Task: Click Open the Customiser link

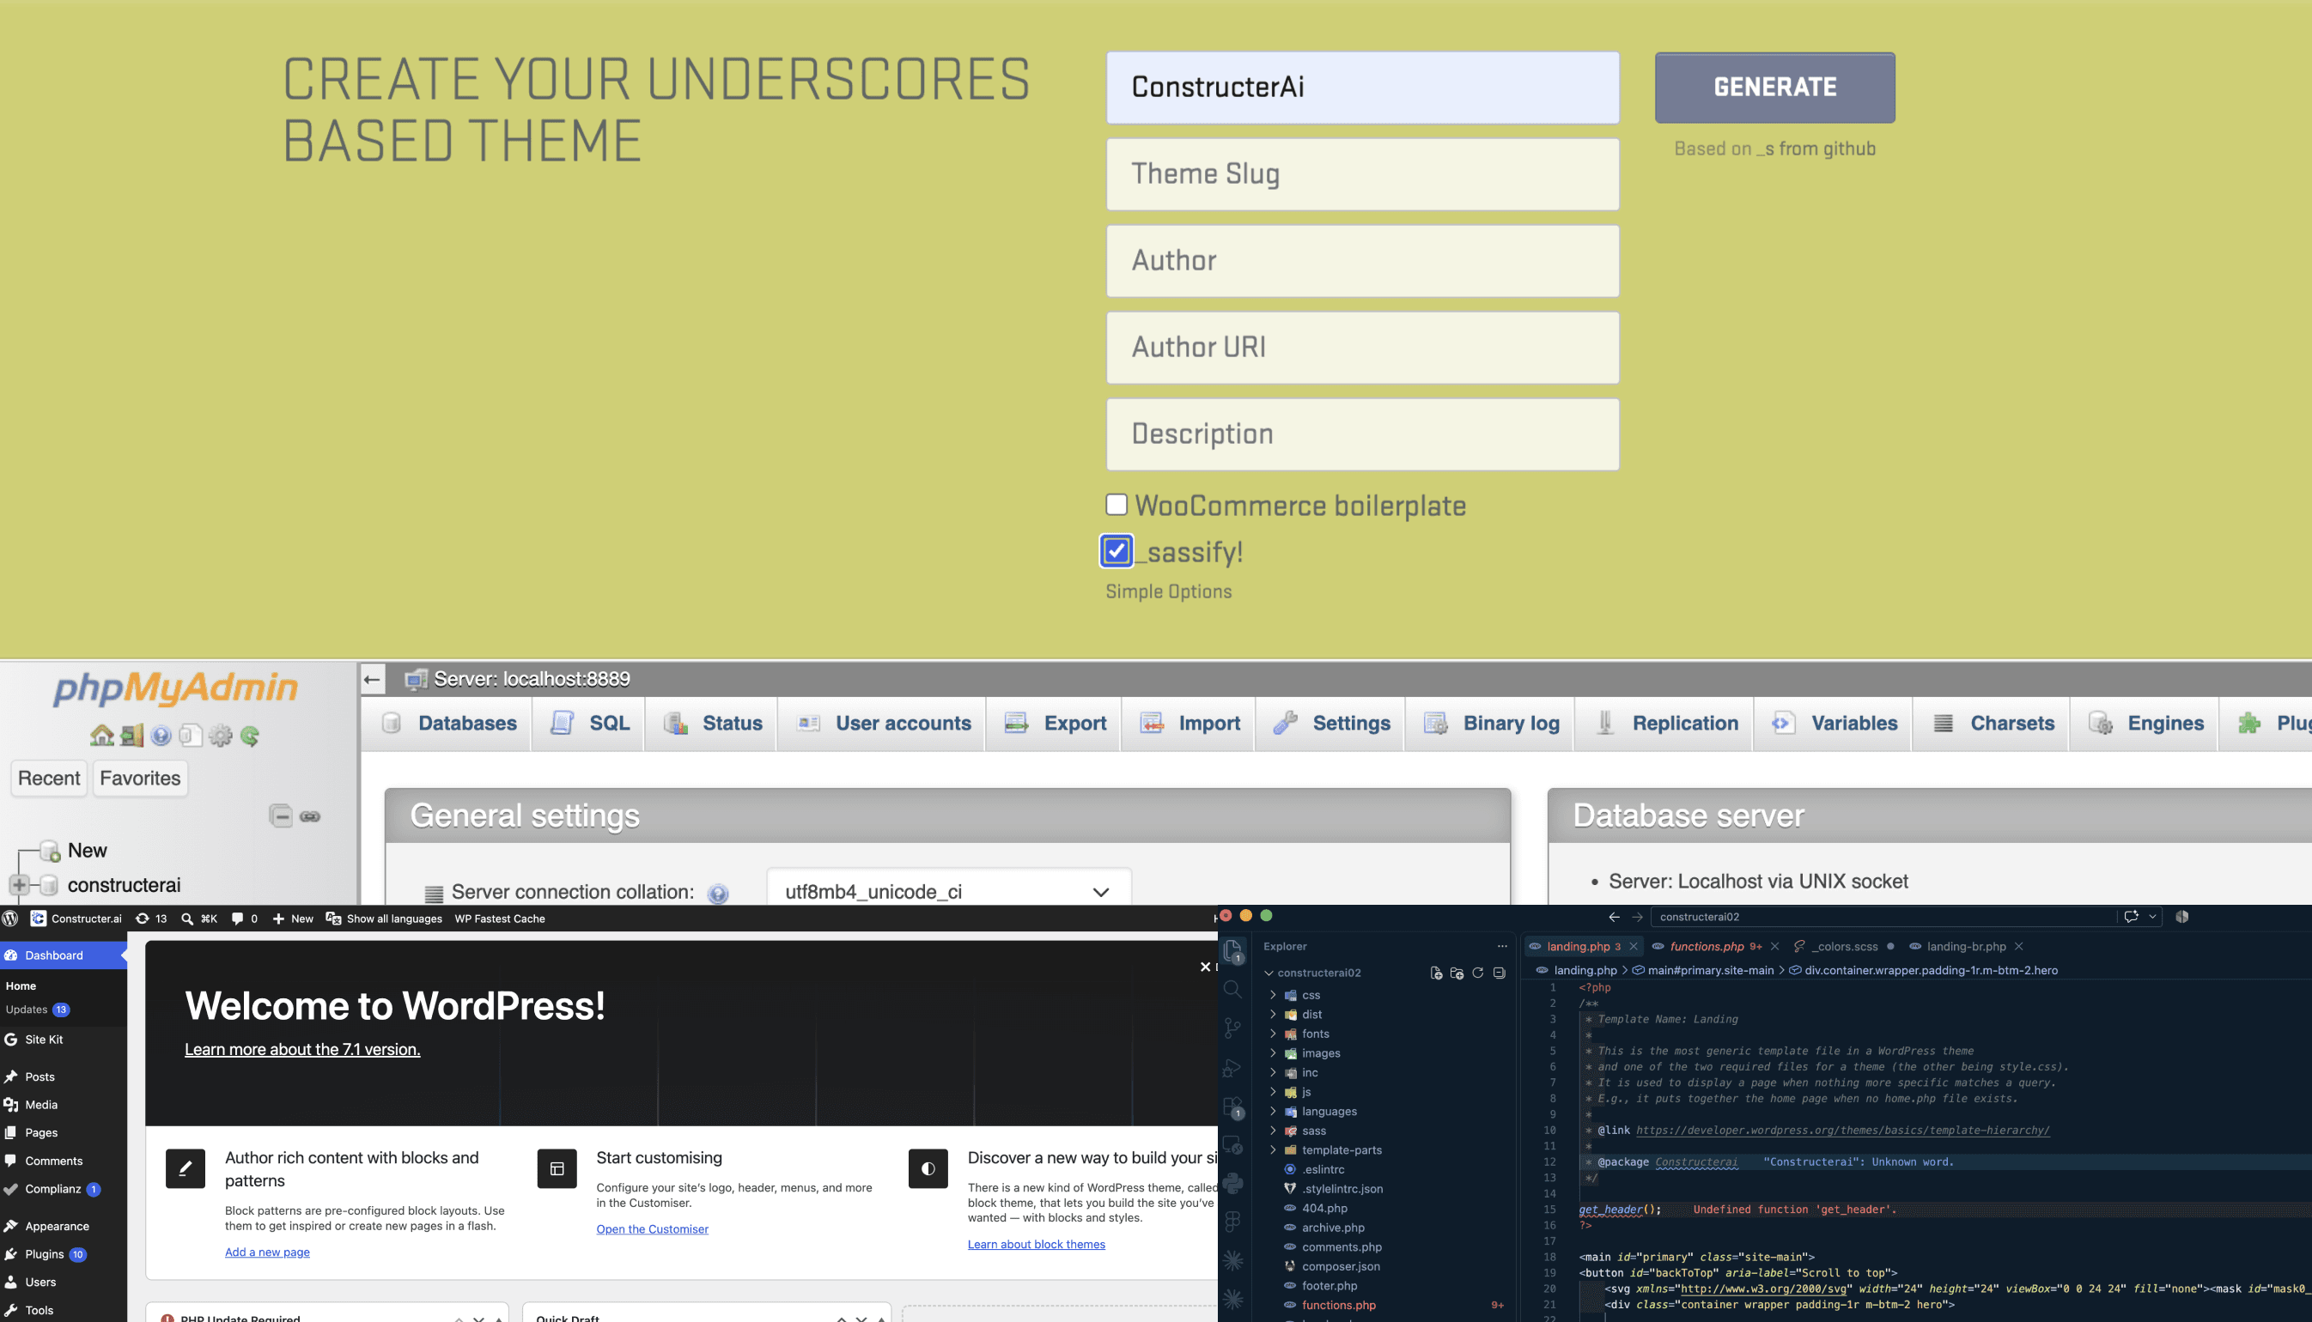Action: pyautogui.click(x=652, y=1228)
